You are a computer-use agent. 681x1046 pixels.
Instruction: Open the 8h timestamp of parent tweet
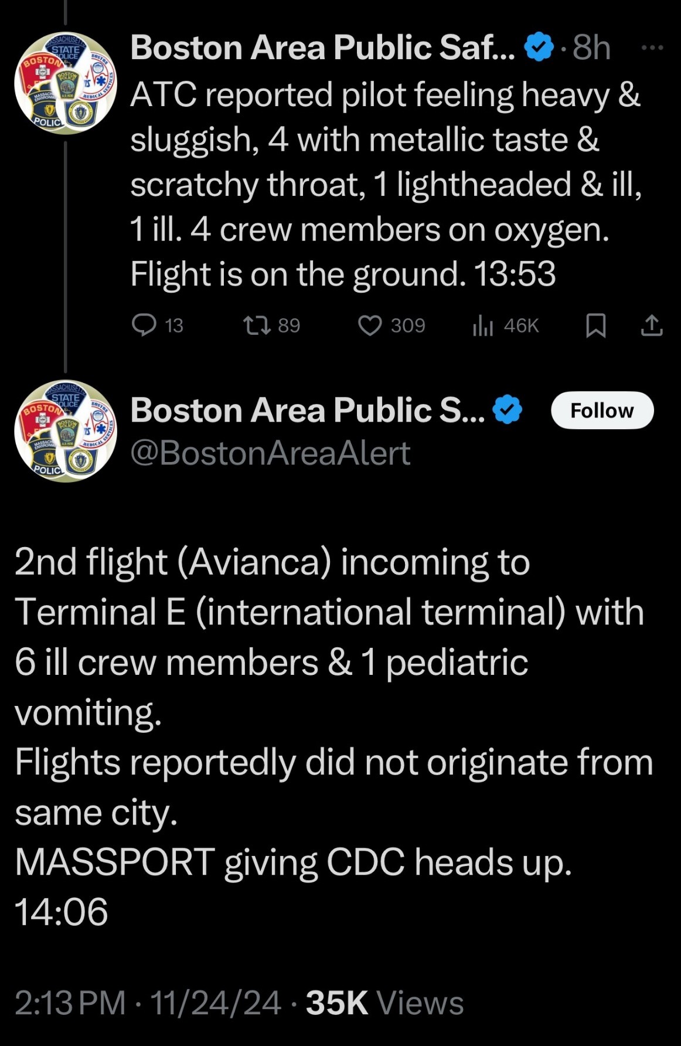click(x=591, y=47)
